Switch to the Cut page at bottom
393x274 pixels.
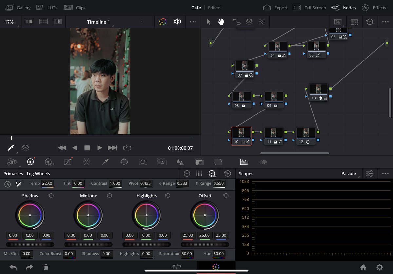point(177,267)
